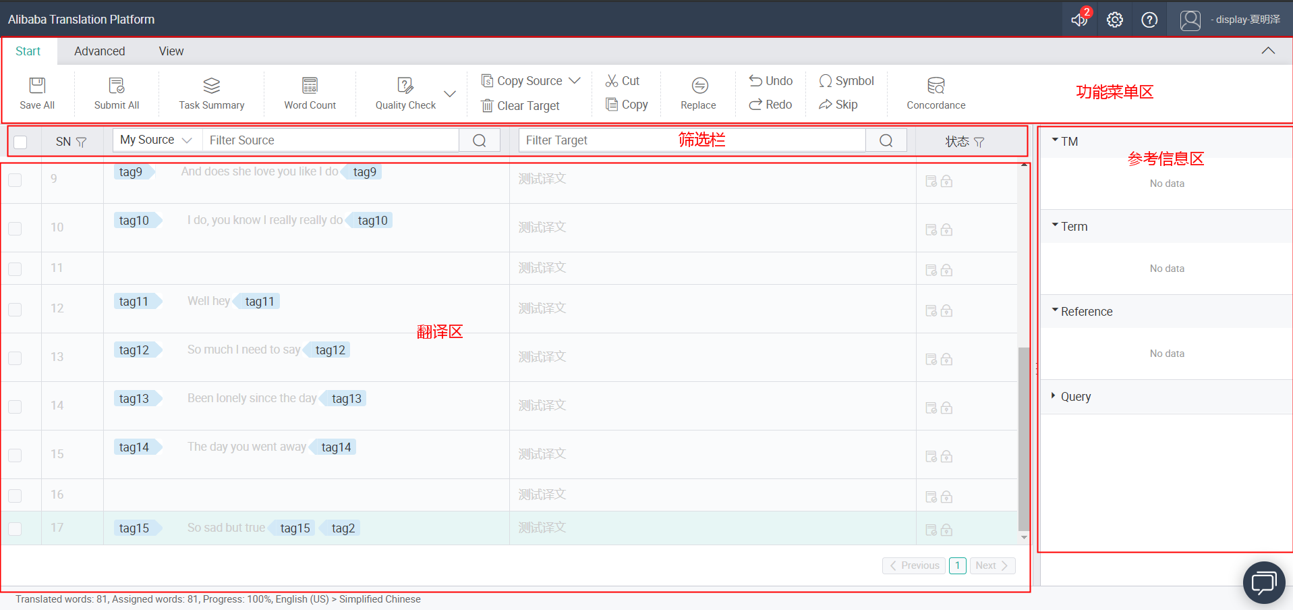Screen dimensions: 1293x610
Task: Click the lock icon in row 10
Action: pos(947,229)
